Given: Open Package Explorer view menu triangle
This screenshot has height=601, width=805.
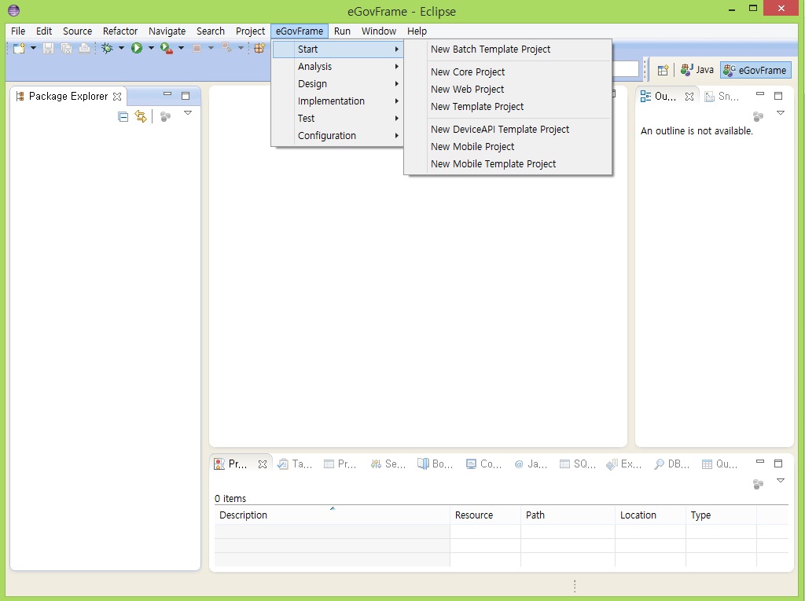Looking at the screenshot, I should coord(188,114).
